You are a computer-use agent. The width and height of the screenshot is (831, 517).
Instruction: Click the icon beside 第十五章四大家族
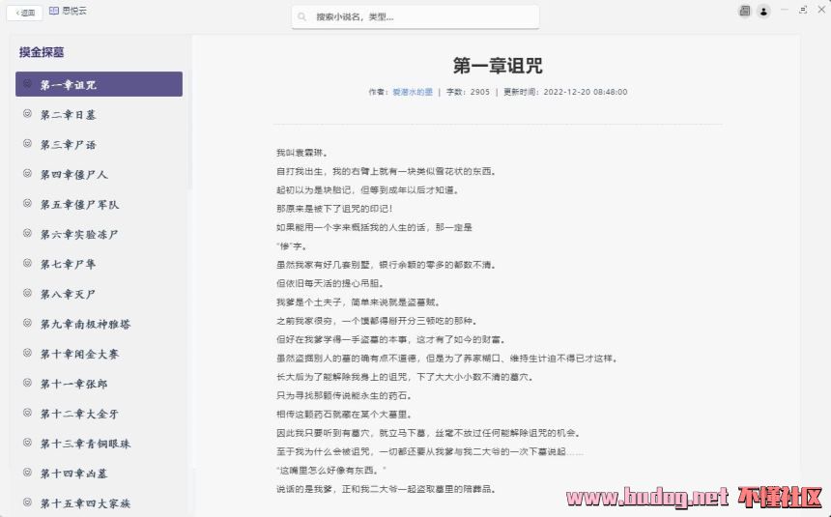[x=28, y=502]
